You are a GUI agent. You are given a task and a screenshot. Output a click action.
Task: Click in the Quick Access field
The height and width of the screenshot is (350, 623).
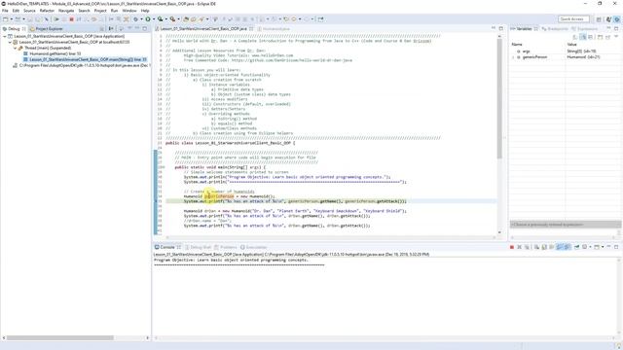(573, 19)
